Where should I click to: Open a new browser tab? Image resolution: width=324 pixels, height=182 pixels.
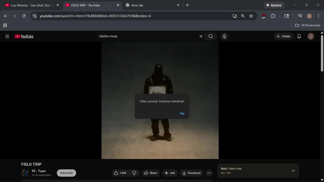pos(187,5)
